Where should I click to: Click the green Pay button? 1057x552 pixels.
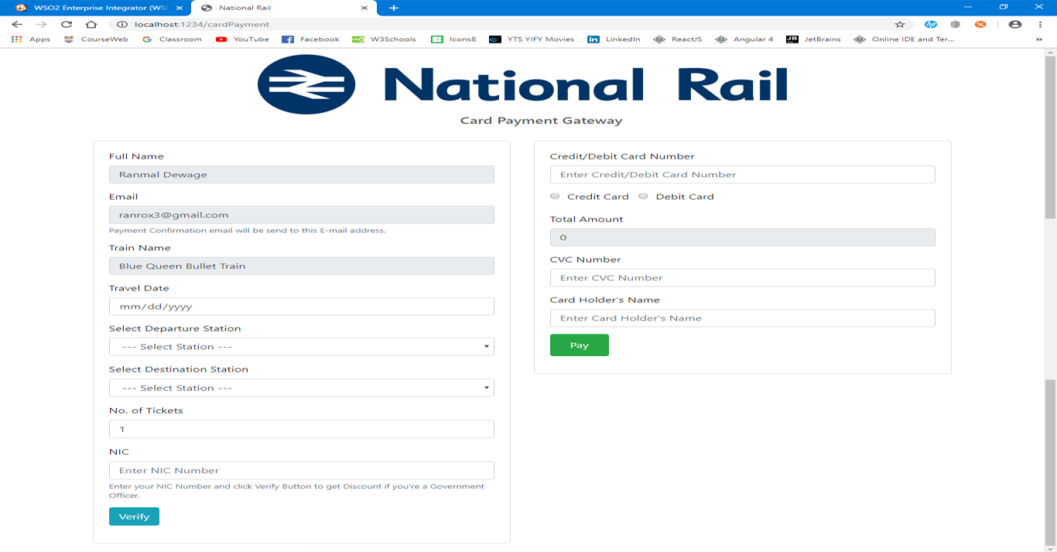tap(580, 345)
